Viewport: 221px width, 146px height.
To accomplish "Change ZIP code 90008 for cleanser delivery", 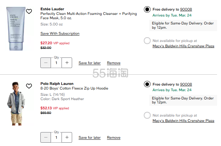I will point(186,10).
